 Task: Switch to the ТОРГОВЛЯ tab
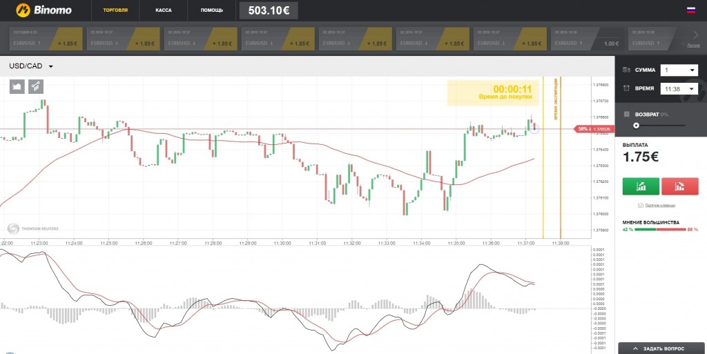(x=115, y=10)
